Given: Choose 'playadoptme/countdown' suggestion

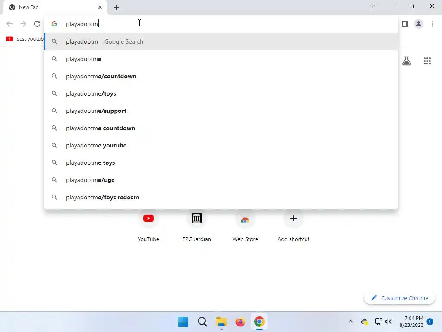Looking at the screenshot, I should coord(221,76).
